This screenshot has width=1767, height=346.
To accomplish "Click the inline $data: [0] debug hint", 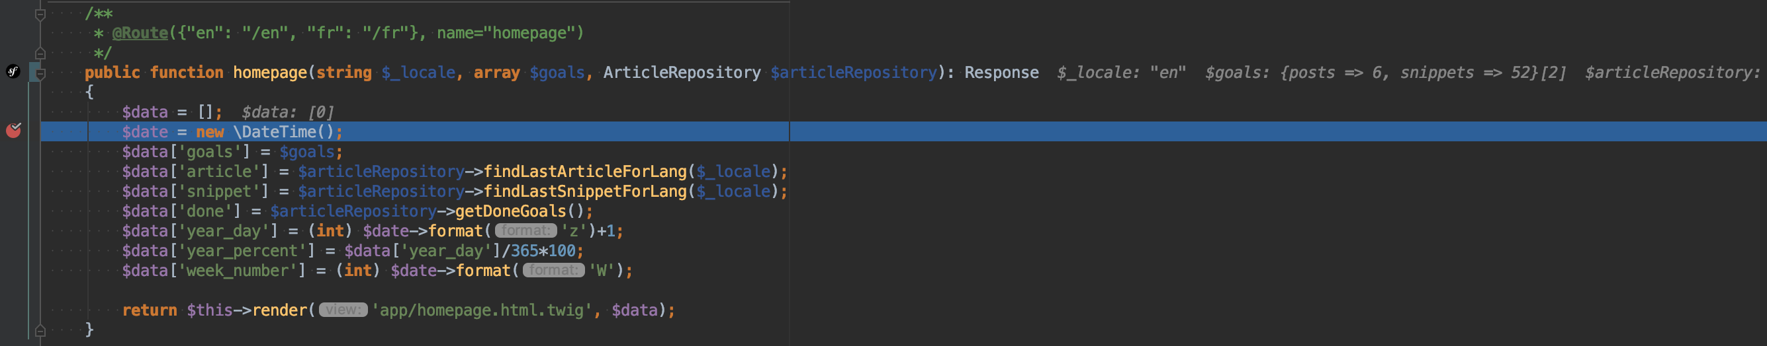I will pyautogui.click(x=287, y=112).
